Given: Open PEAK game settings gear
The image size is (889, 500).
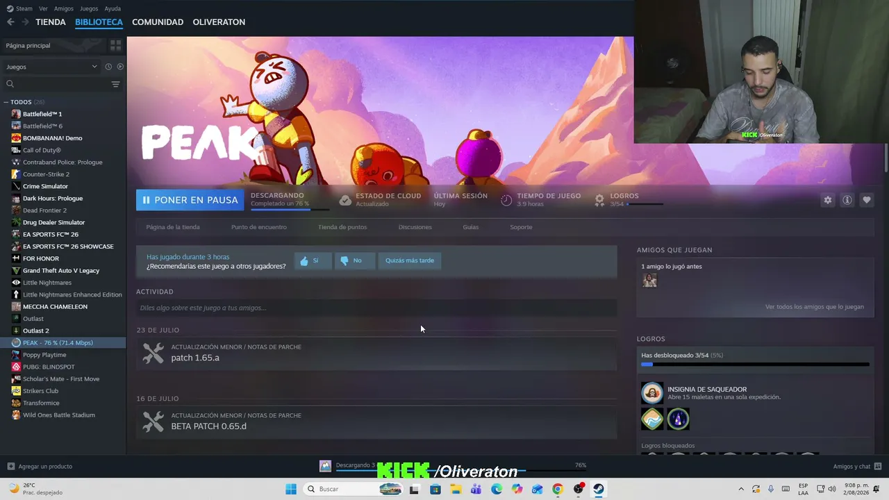Looking at the screenshot, I should point(828,200).
